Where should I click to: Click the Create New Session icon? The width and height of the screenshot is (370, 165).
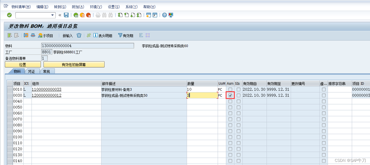tap(148, 15)
